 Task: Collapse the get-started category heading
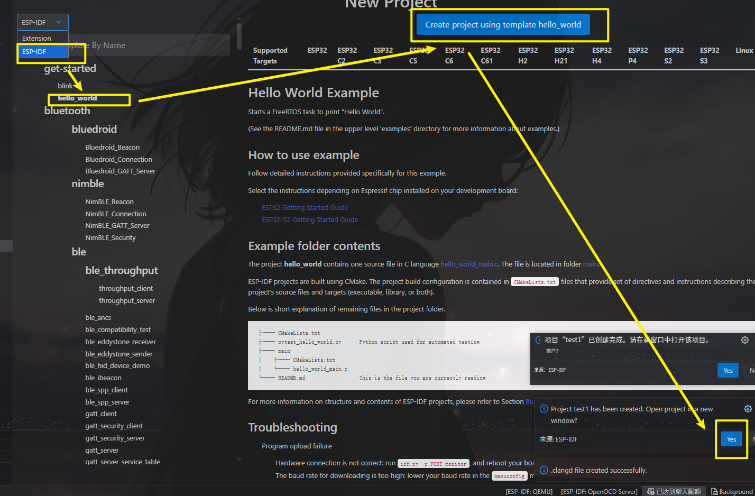(70, 68)
